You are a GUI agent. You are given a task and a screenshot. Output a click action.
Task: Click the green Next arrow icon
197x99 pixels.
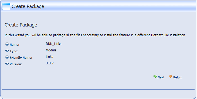pyautogui.click(x=155, y=76)
